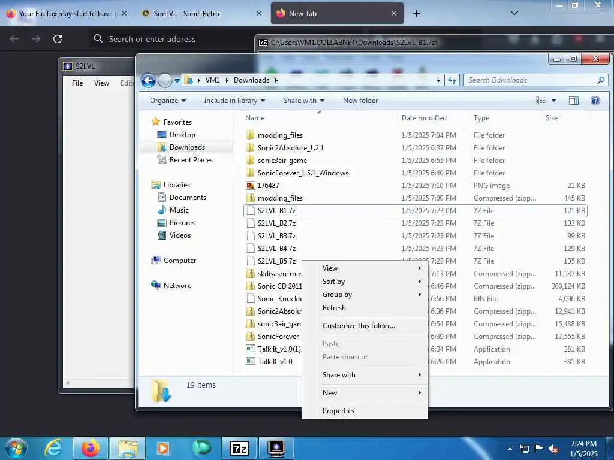Click the Explorer Back arrow button

(x=149, y=81)
